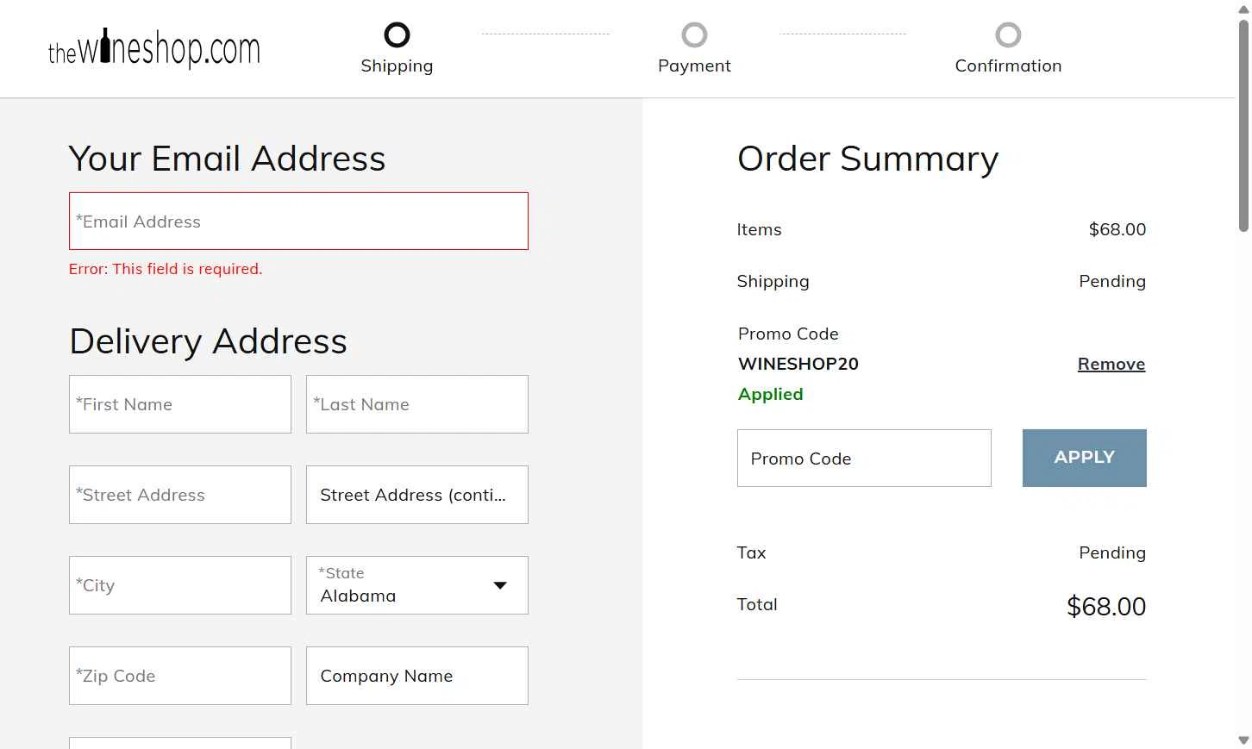The height and width of the screenshot is (749, 1252).
Task: Focus the Email Address field
Action: coord(298,222)
